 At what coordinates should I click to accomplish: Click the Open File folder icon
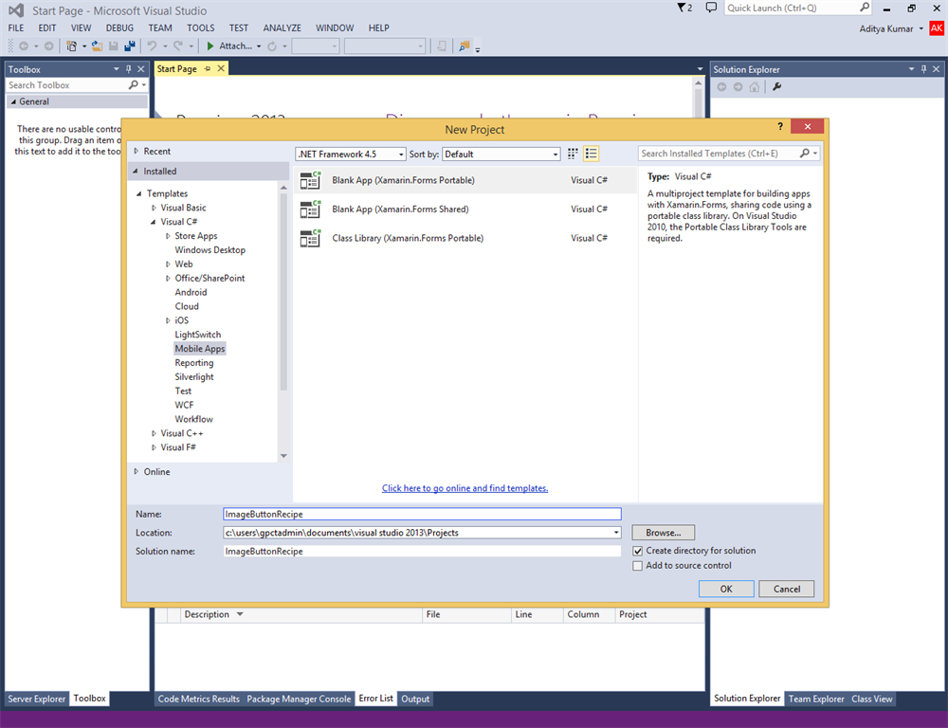click(97, 45)
